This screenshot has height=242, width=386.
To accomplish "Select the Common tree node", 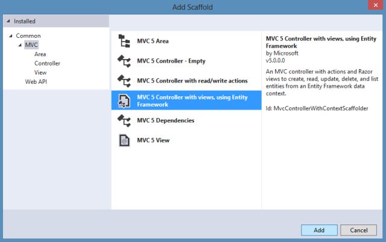I will pyautogui.click(x=28, y=36).
